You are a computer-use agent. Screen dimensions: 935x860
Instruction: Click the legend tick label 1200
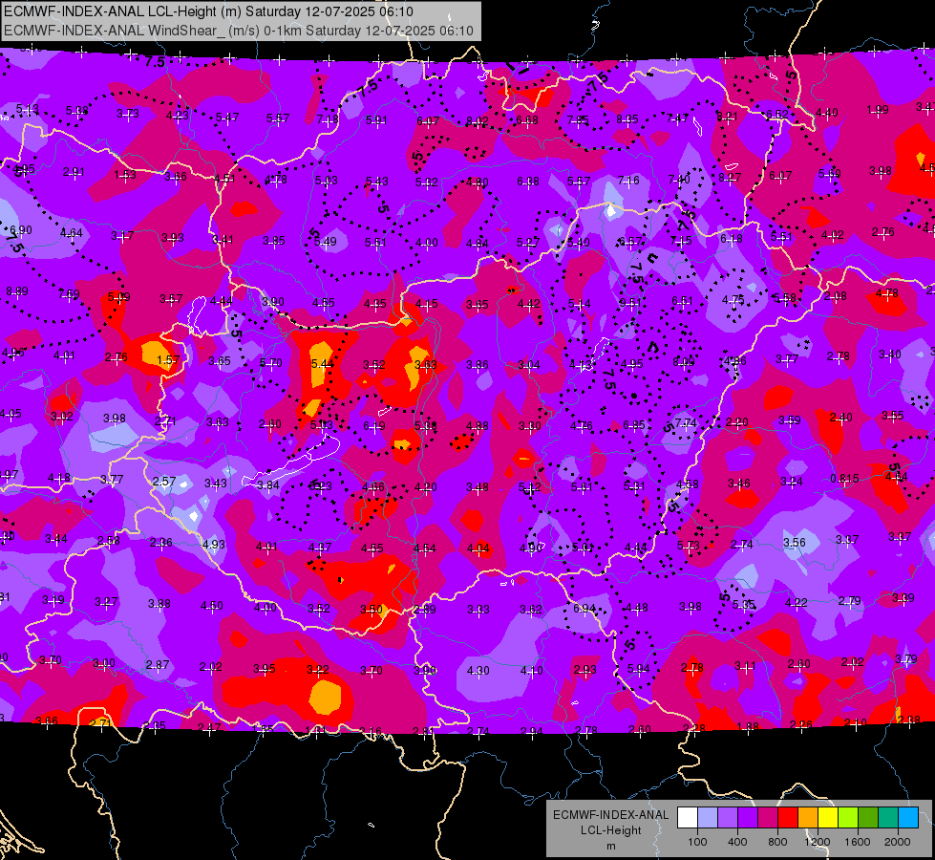pyautogui.click(x=818, y=842)
